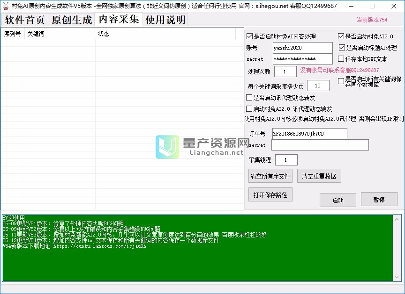Focus the masked secret field below 账号
Screen dimensions: 405x294
pos(302,59)
